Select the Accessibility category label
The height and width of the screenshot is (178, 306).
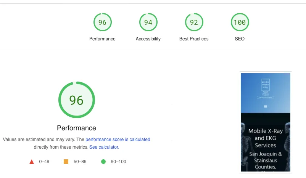point(148,39)
